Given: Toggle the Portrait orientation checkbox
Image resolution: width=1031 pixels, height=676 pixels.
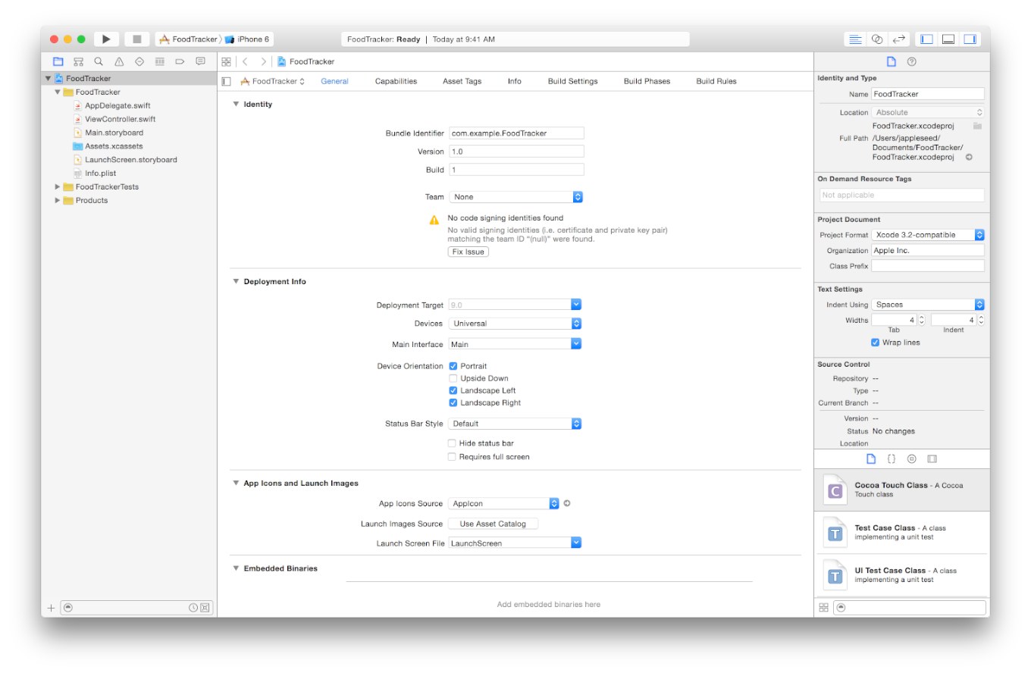Looking at the screenshot, I should coord(453,366).
